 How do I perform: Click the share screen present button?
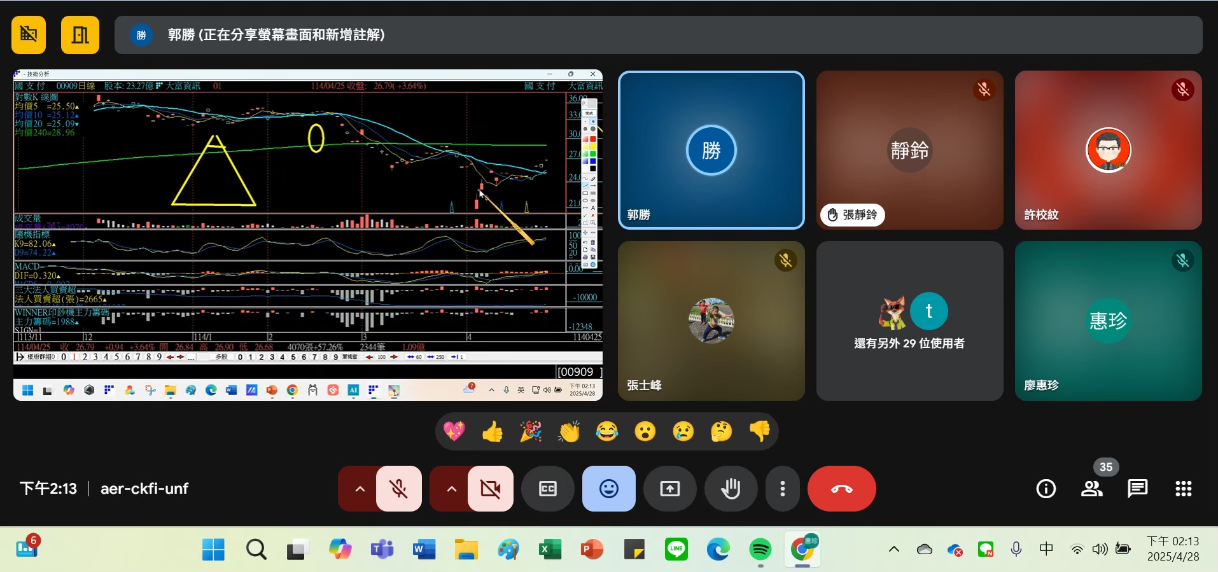coord(669,489)
